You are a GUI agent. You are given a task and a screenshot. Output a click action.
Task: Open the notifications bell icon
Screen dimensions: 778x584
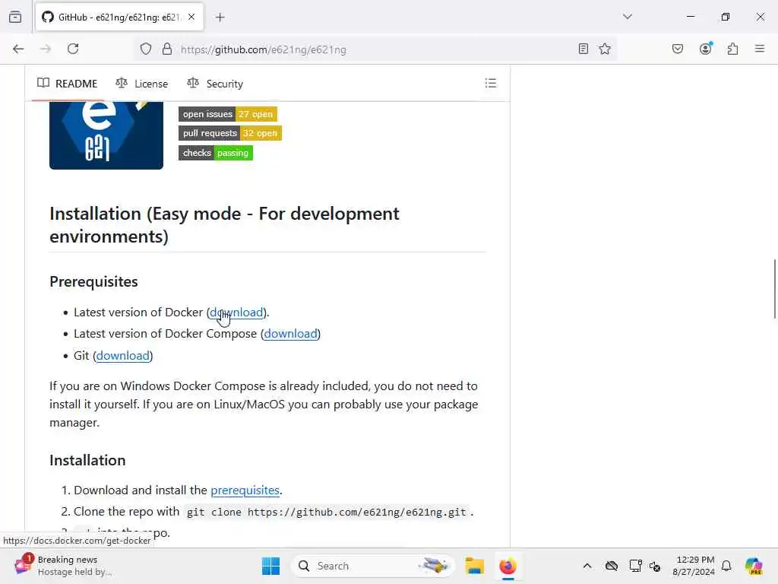[726, 566]
